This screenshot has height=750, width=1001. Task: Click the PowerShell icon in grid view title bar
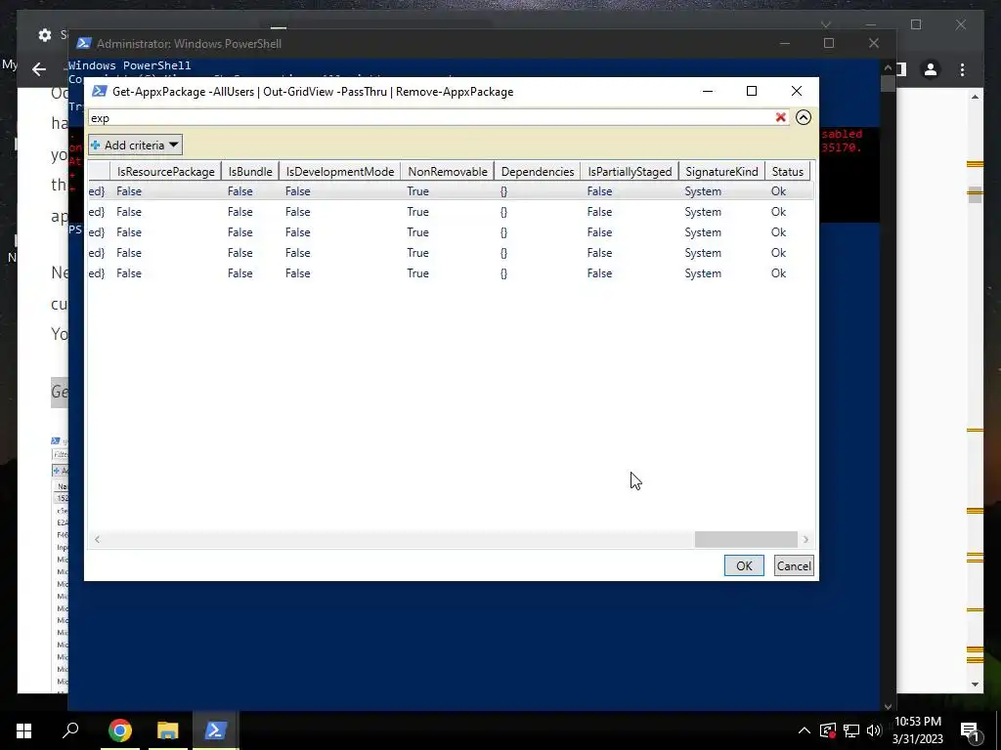tap(99, 91)
